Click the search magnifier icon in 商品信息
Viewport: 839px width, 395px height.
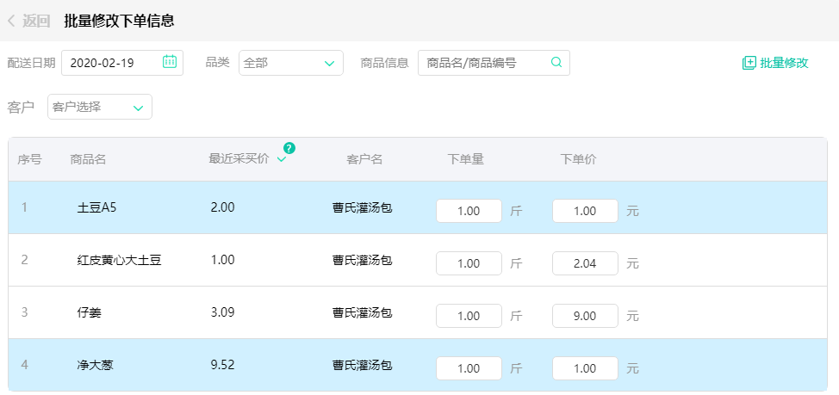coord(556,62)
